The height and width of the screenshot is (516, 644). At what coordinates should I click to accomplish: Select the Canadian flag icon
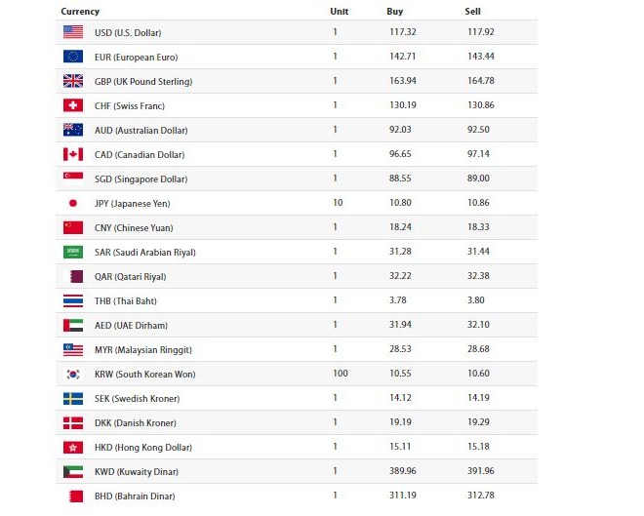(73, 154)
